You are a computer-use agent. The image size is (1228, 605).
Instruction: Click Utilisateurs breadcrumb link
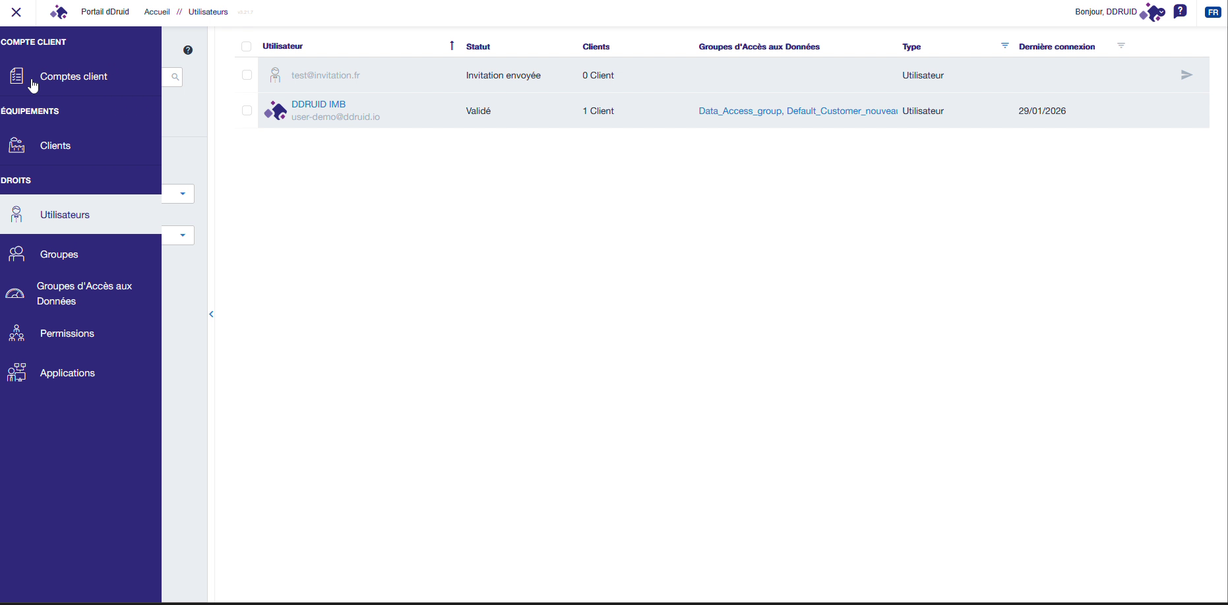tap(208, 12)
